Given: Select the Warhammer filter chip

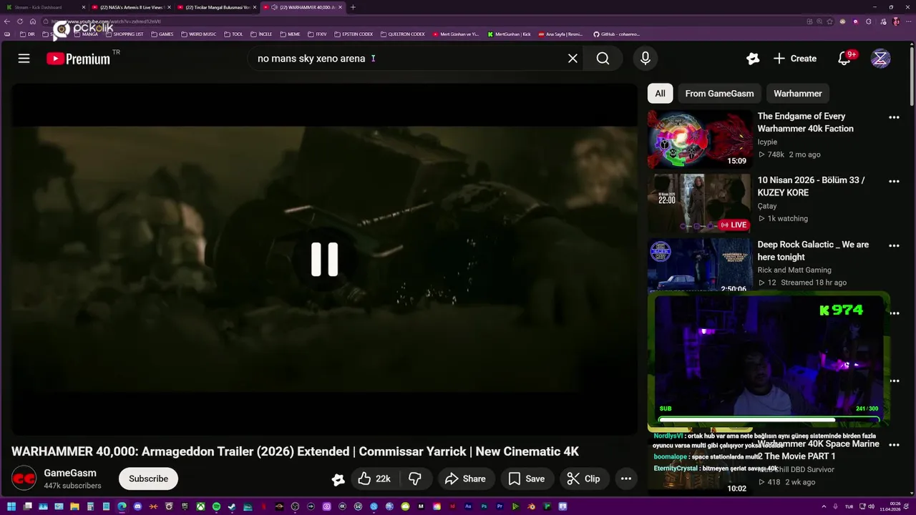Looking at the screenshot, I should pyautogui.click(x=797, y=94).
